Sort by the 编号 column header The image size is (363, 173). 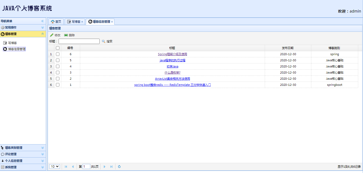click(71, 48)
